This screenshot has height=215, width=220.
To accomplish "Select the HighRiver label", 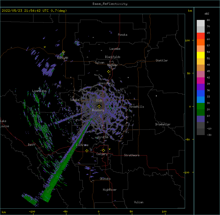I will [x=110, y=190].
